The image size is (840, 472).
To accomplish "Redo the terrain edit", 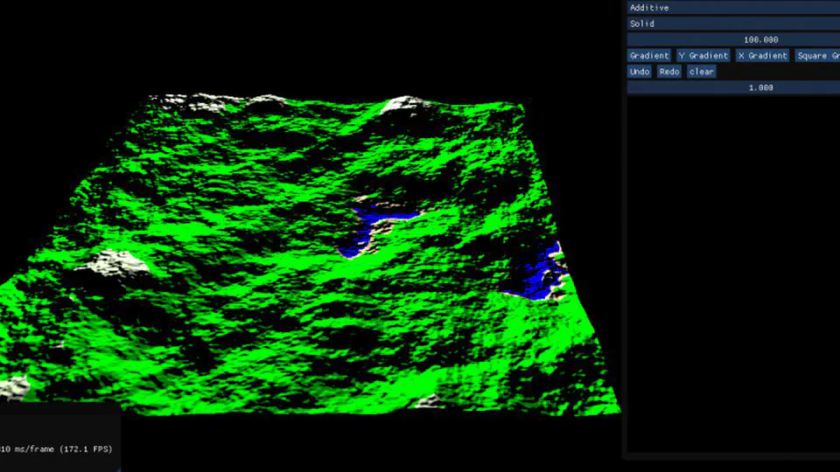I will pyautogui.click(x=669, y=72).
